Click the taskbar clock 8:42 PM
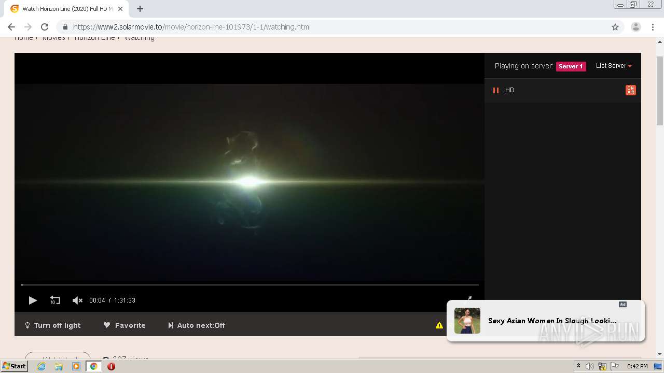 (637, 366)
